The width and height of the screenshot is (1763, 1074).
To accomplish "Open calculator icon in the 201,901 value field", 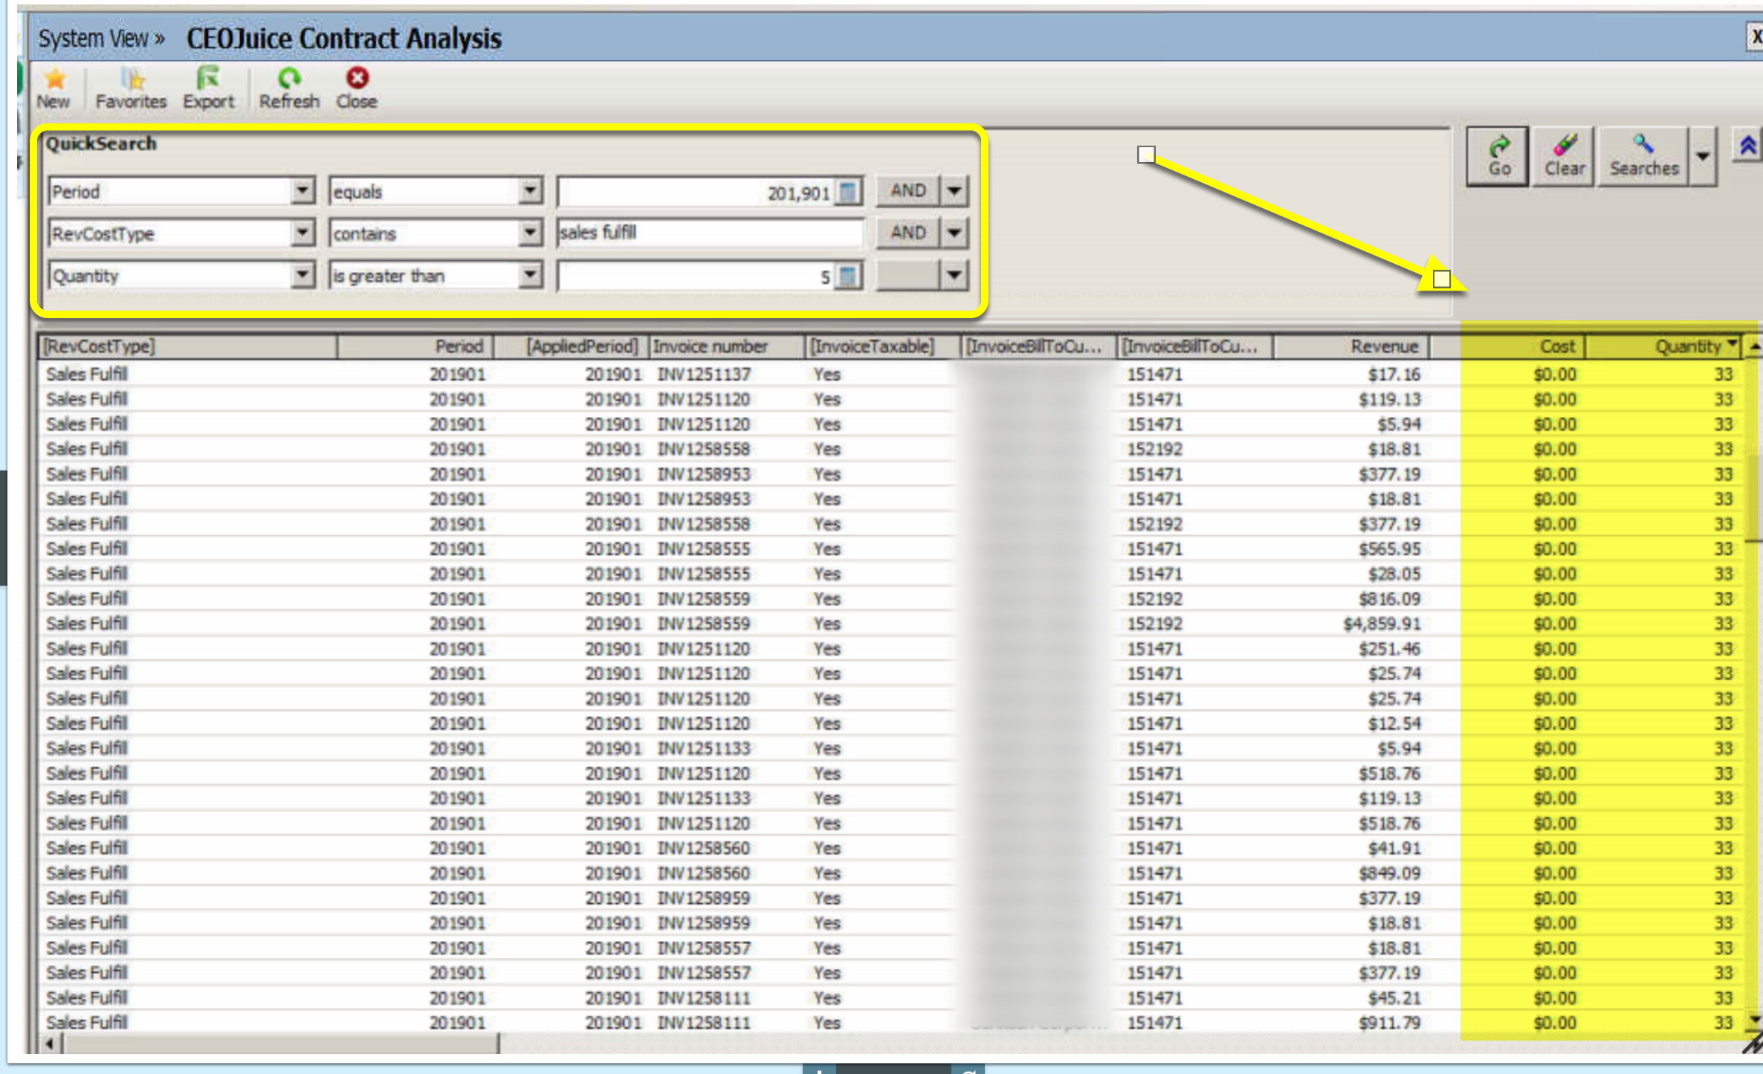I will [x=847, y=192].
